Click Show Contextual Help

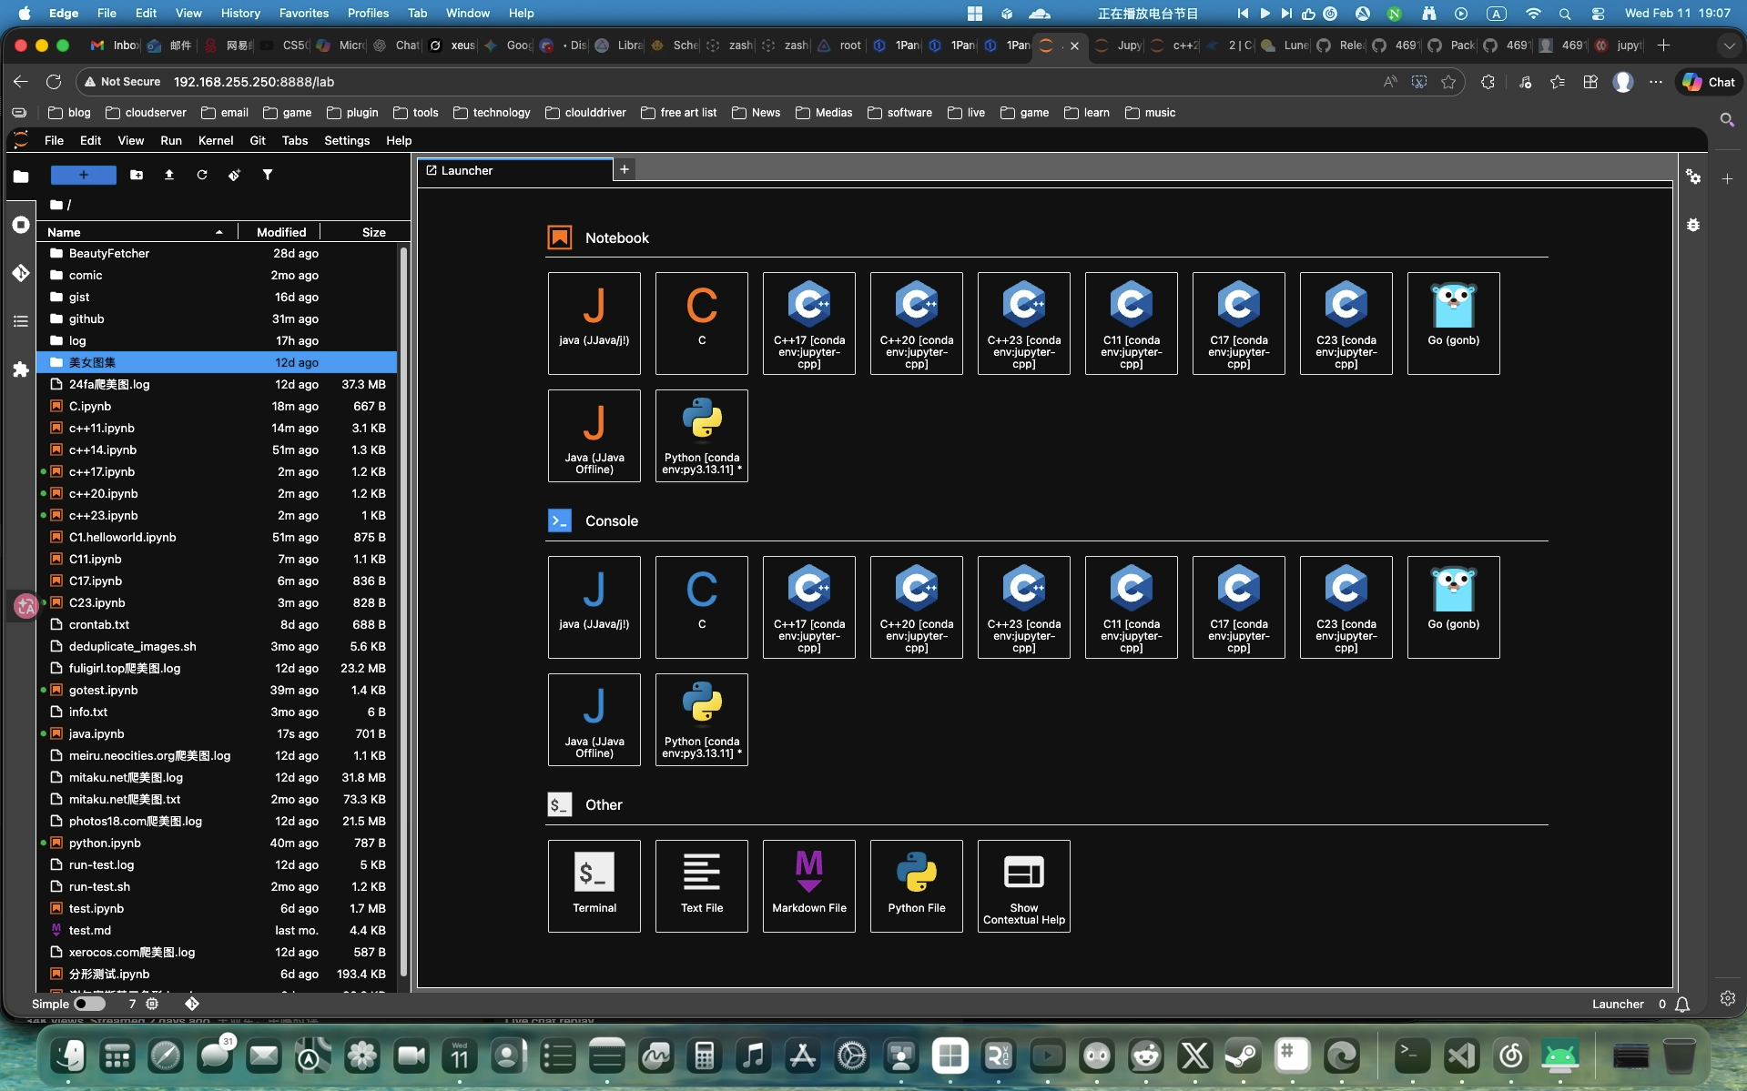pos(1024,886)
